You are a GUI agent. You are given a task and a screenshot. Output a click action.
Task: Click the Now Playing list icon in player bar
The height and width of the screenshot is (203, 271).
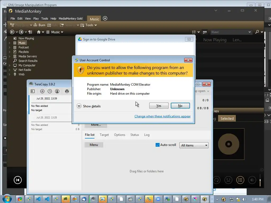pyautogui.click(x=240, y=180)
